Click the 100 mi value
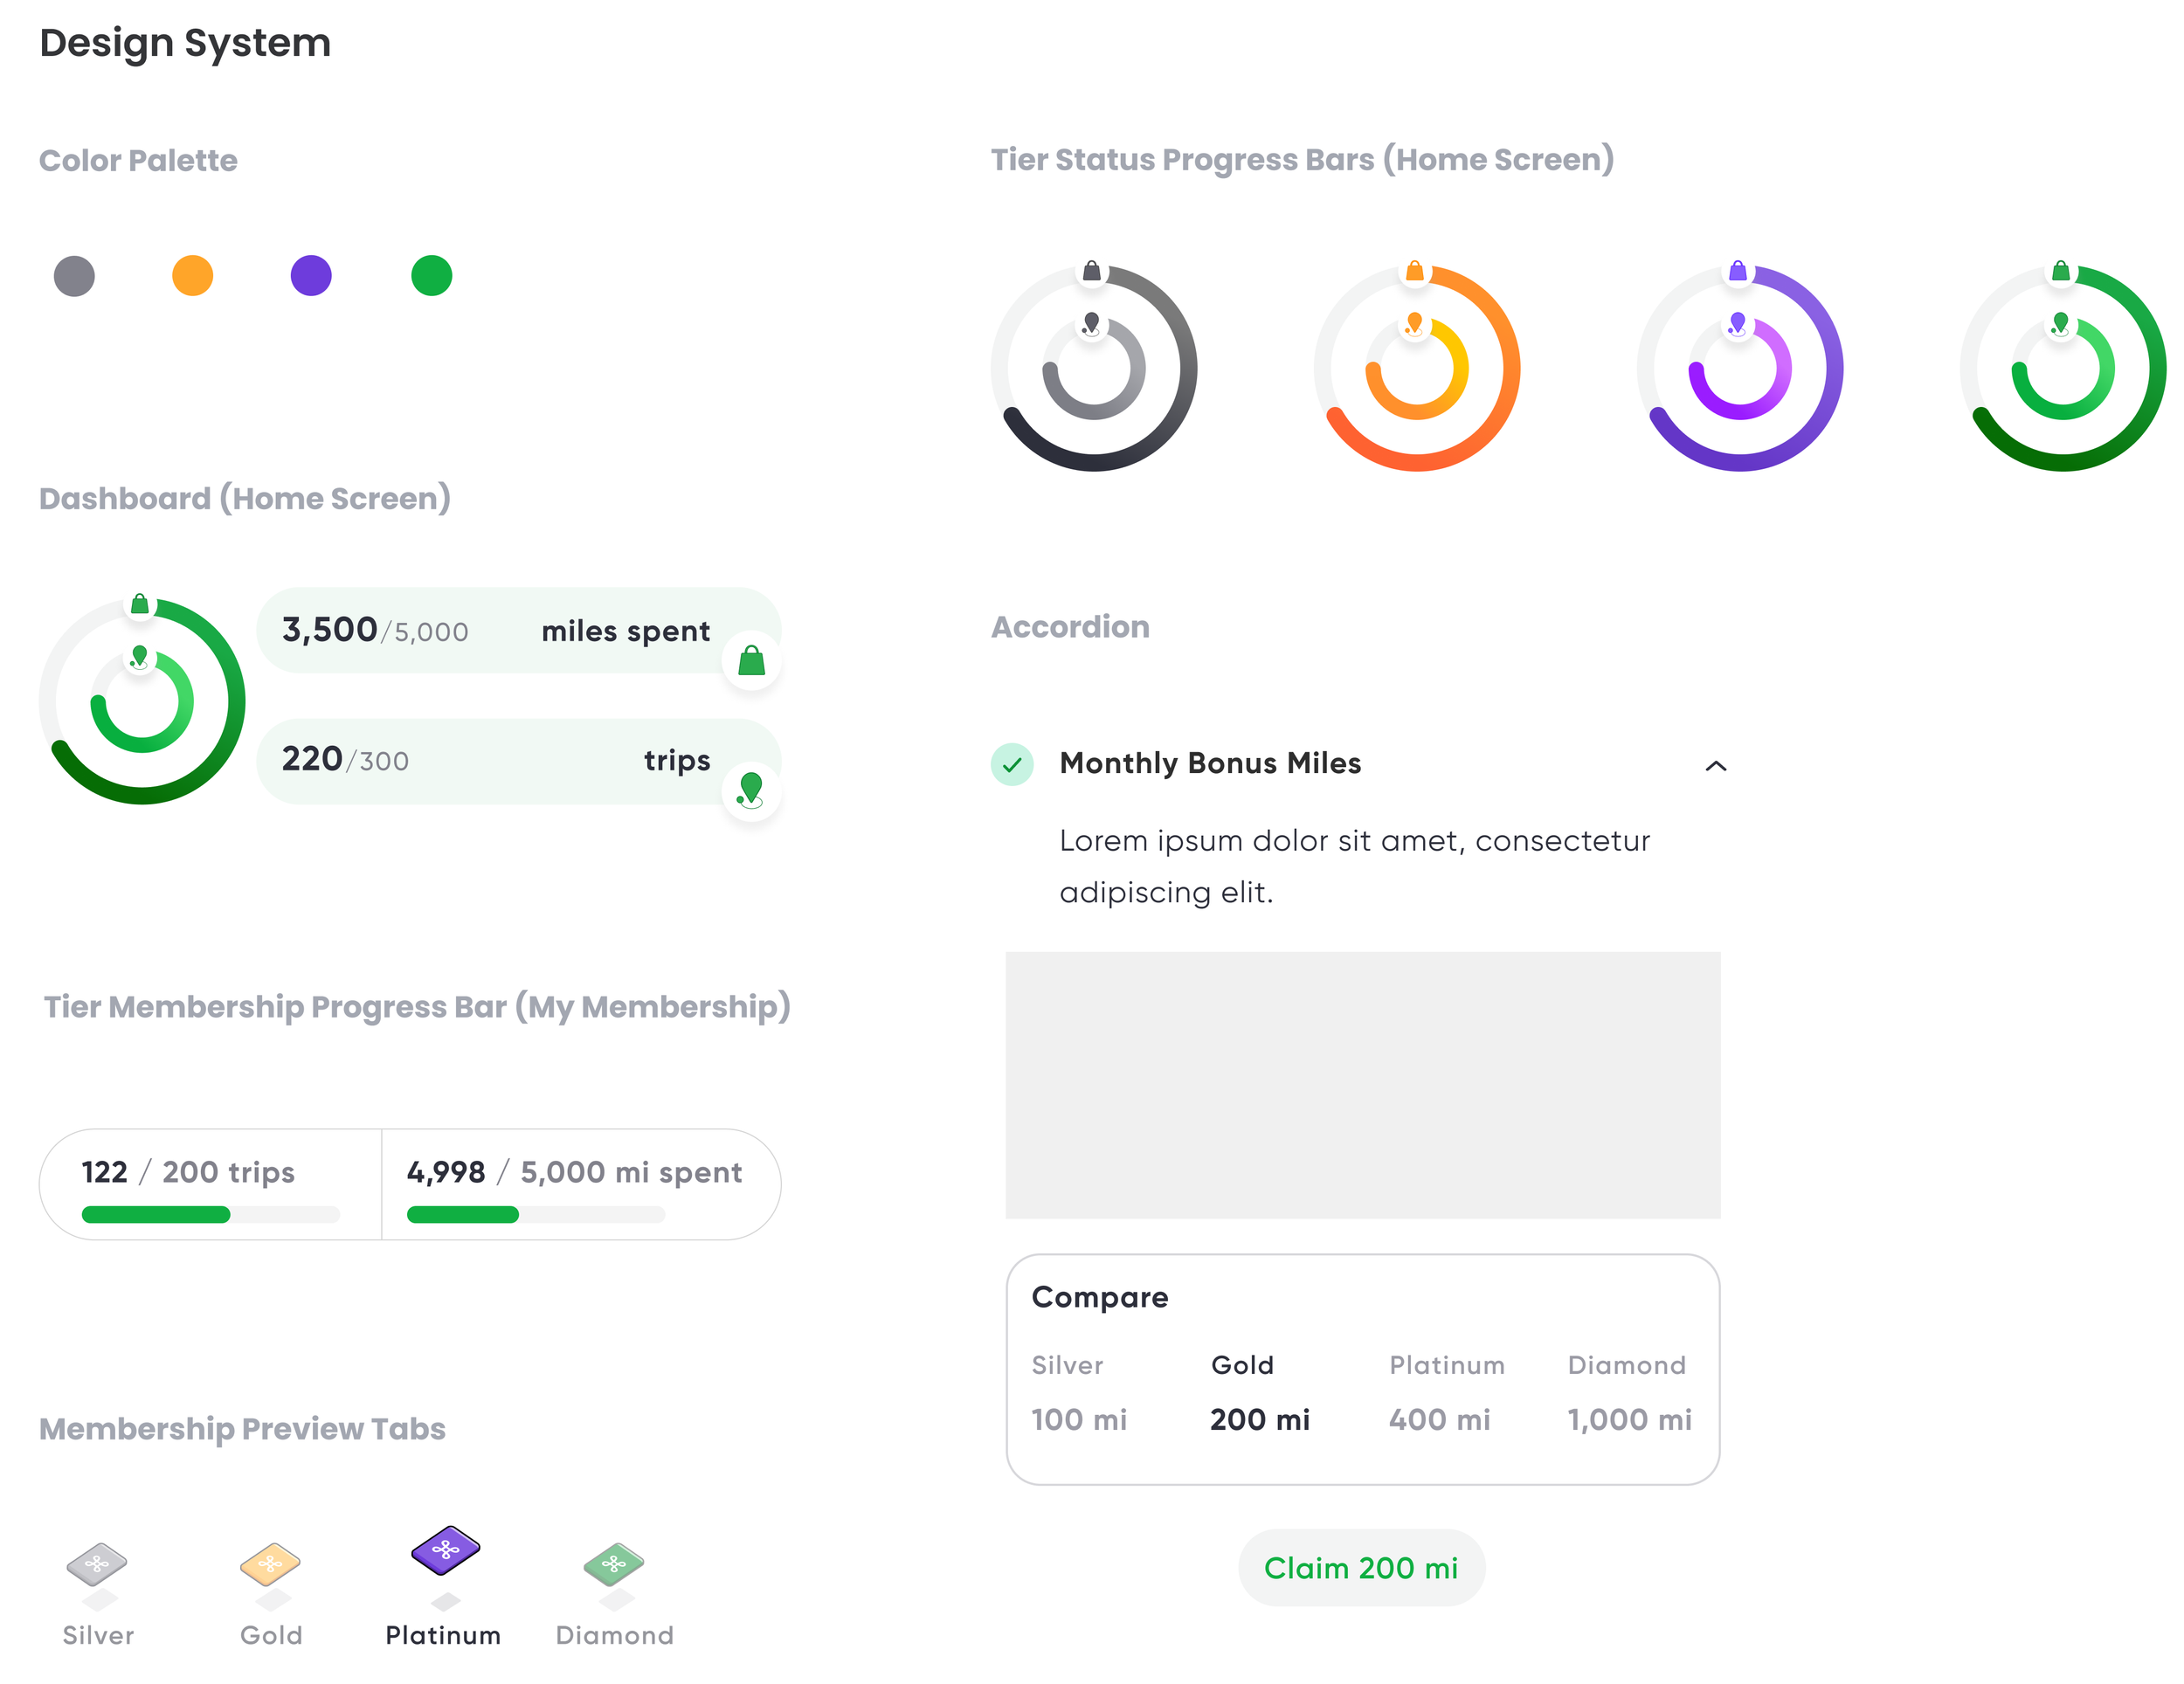Screen dimensions: 2184x1684 pyautogui.click(x=1079, y=1420)
